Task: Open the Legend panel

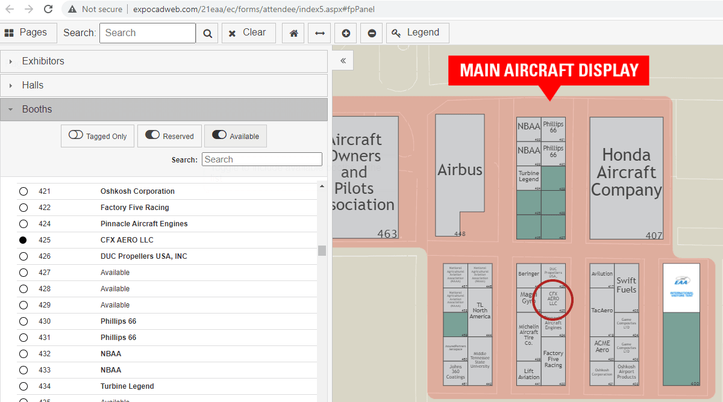Action: click(x=417, y=33)
